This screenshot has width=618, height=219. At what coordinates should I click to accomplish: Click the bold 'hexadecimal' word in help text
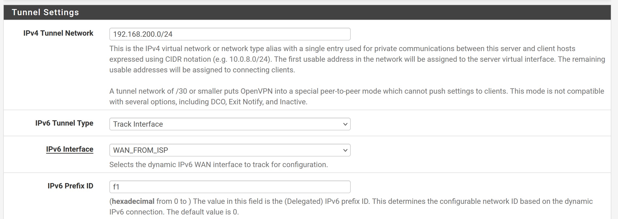[133, 201]
